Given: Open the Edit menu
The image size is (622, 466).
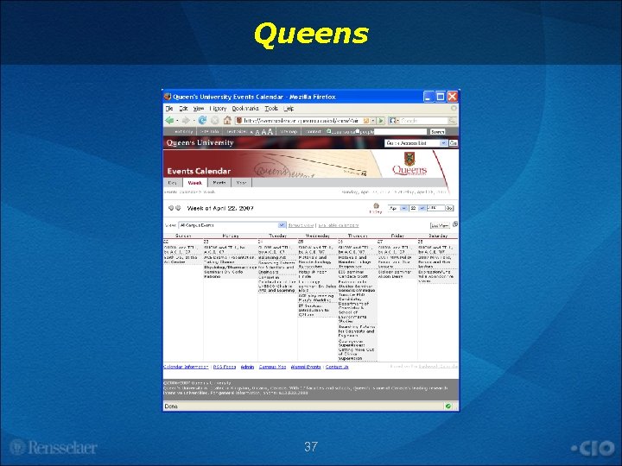Looking at the screenshot, I should [183, 108].
